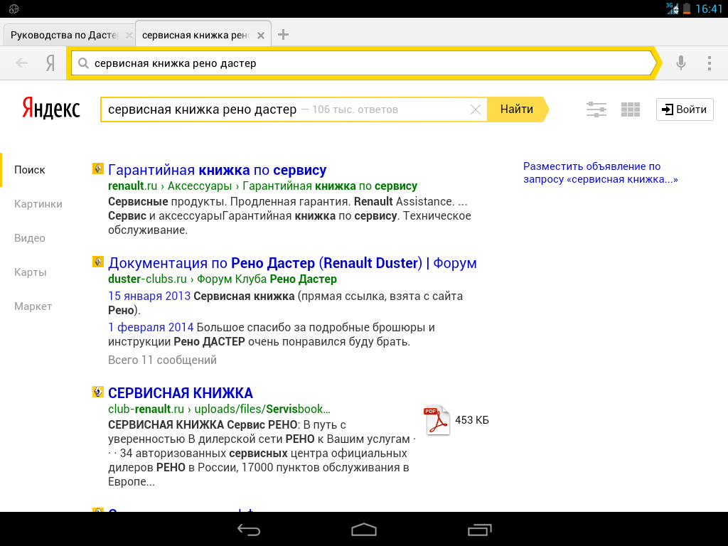The height and width of the screenshot is (546, 728).
Task: Tap the status bar clock 16:41
Action: point(709,9)
